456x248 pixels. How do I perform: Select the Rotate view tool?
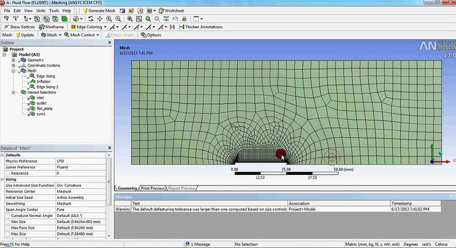click(x=91, y=19)
